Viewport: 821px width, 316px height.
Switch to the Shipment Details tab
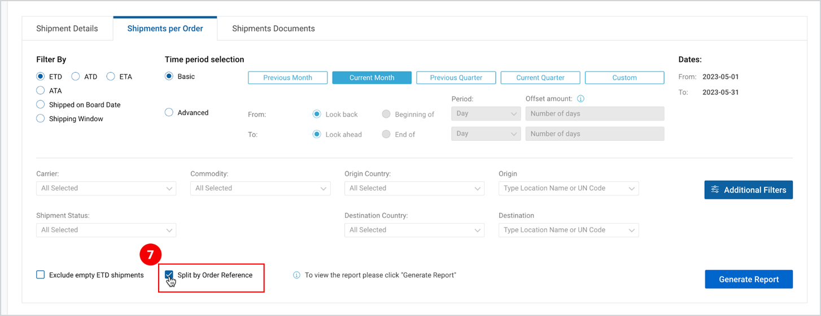click(67, 28)
